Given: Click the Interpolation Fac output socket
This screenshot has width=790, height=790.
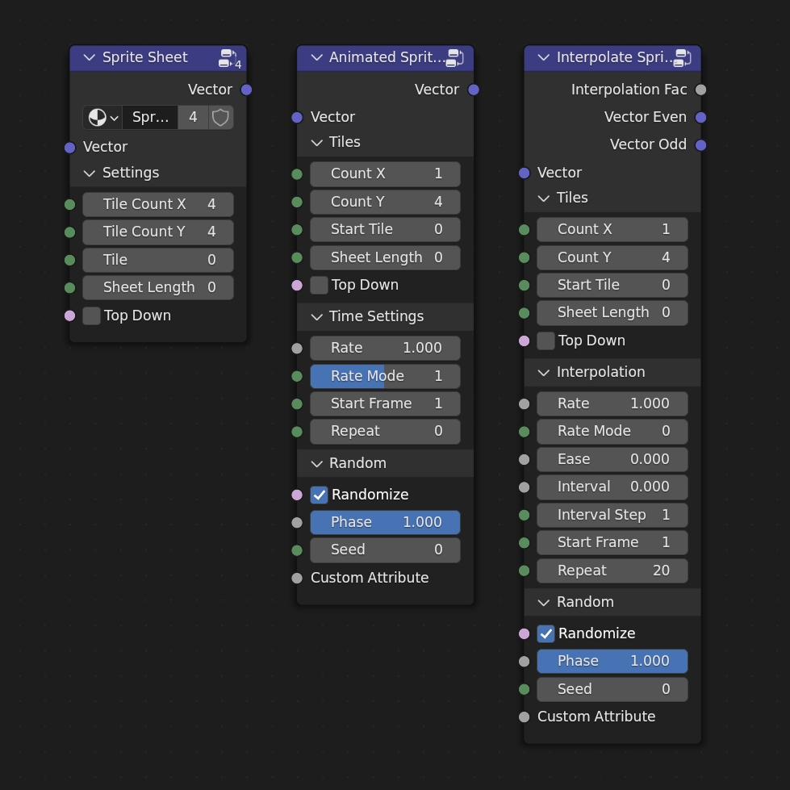Looking at the screenshot, I should click(700, 90).
